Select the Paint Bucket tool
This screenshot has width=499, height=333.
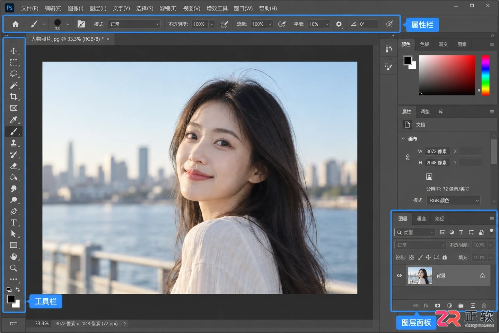click(x=14, y=177)
